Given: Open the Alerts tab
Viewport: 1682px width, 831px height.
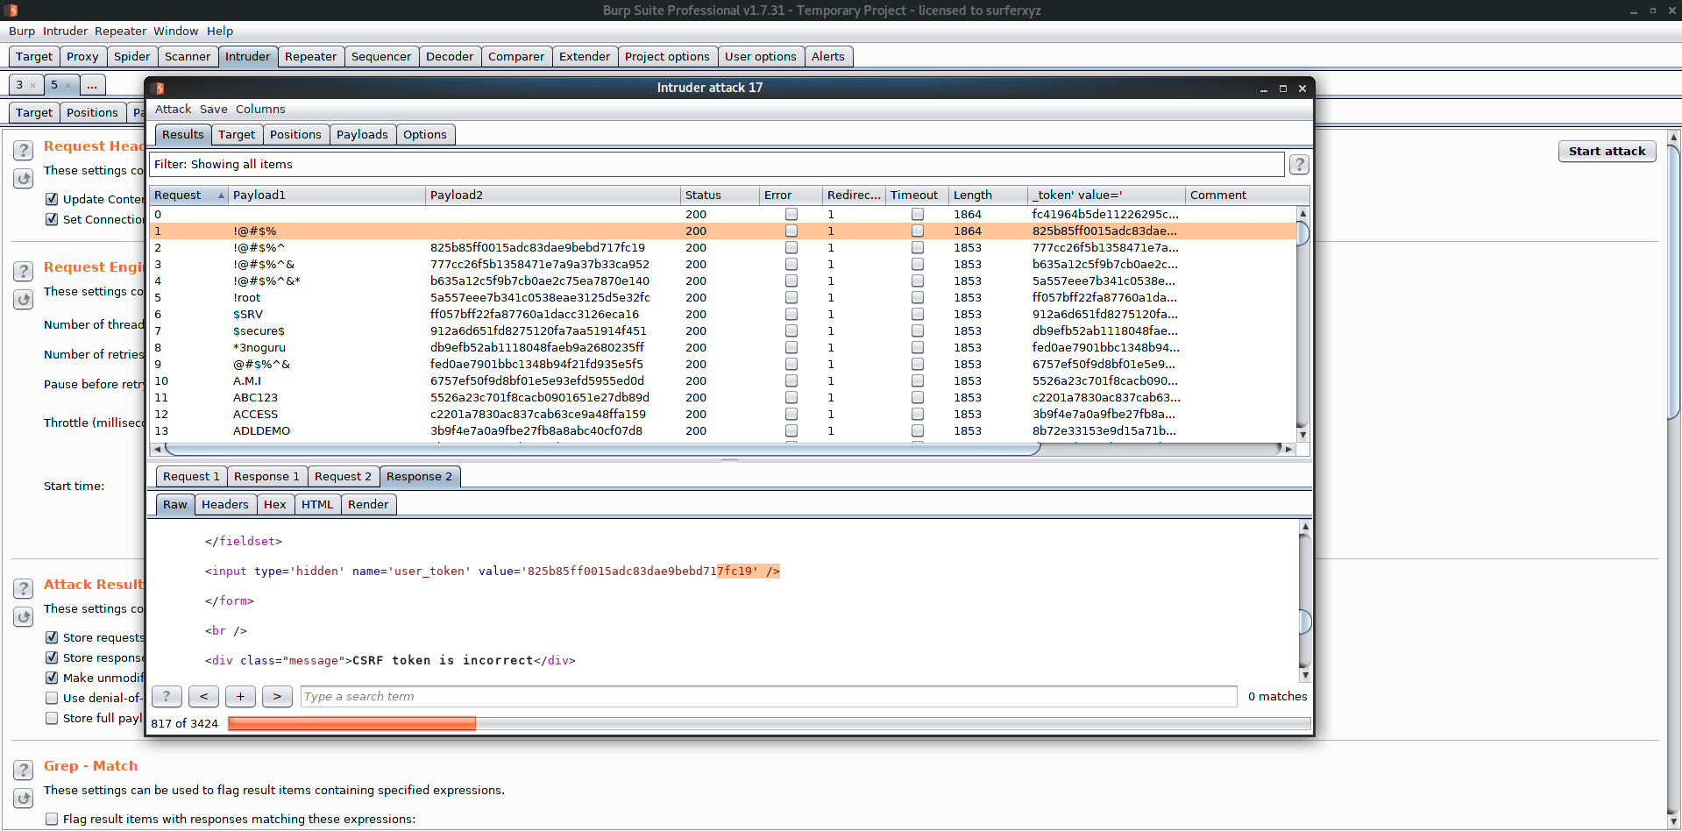Looking at the screenshot, I should (828, 56).
